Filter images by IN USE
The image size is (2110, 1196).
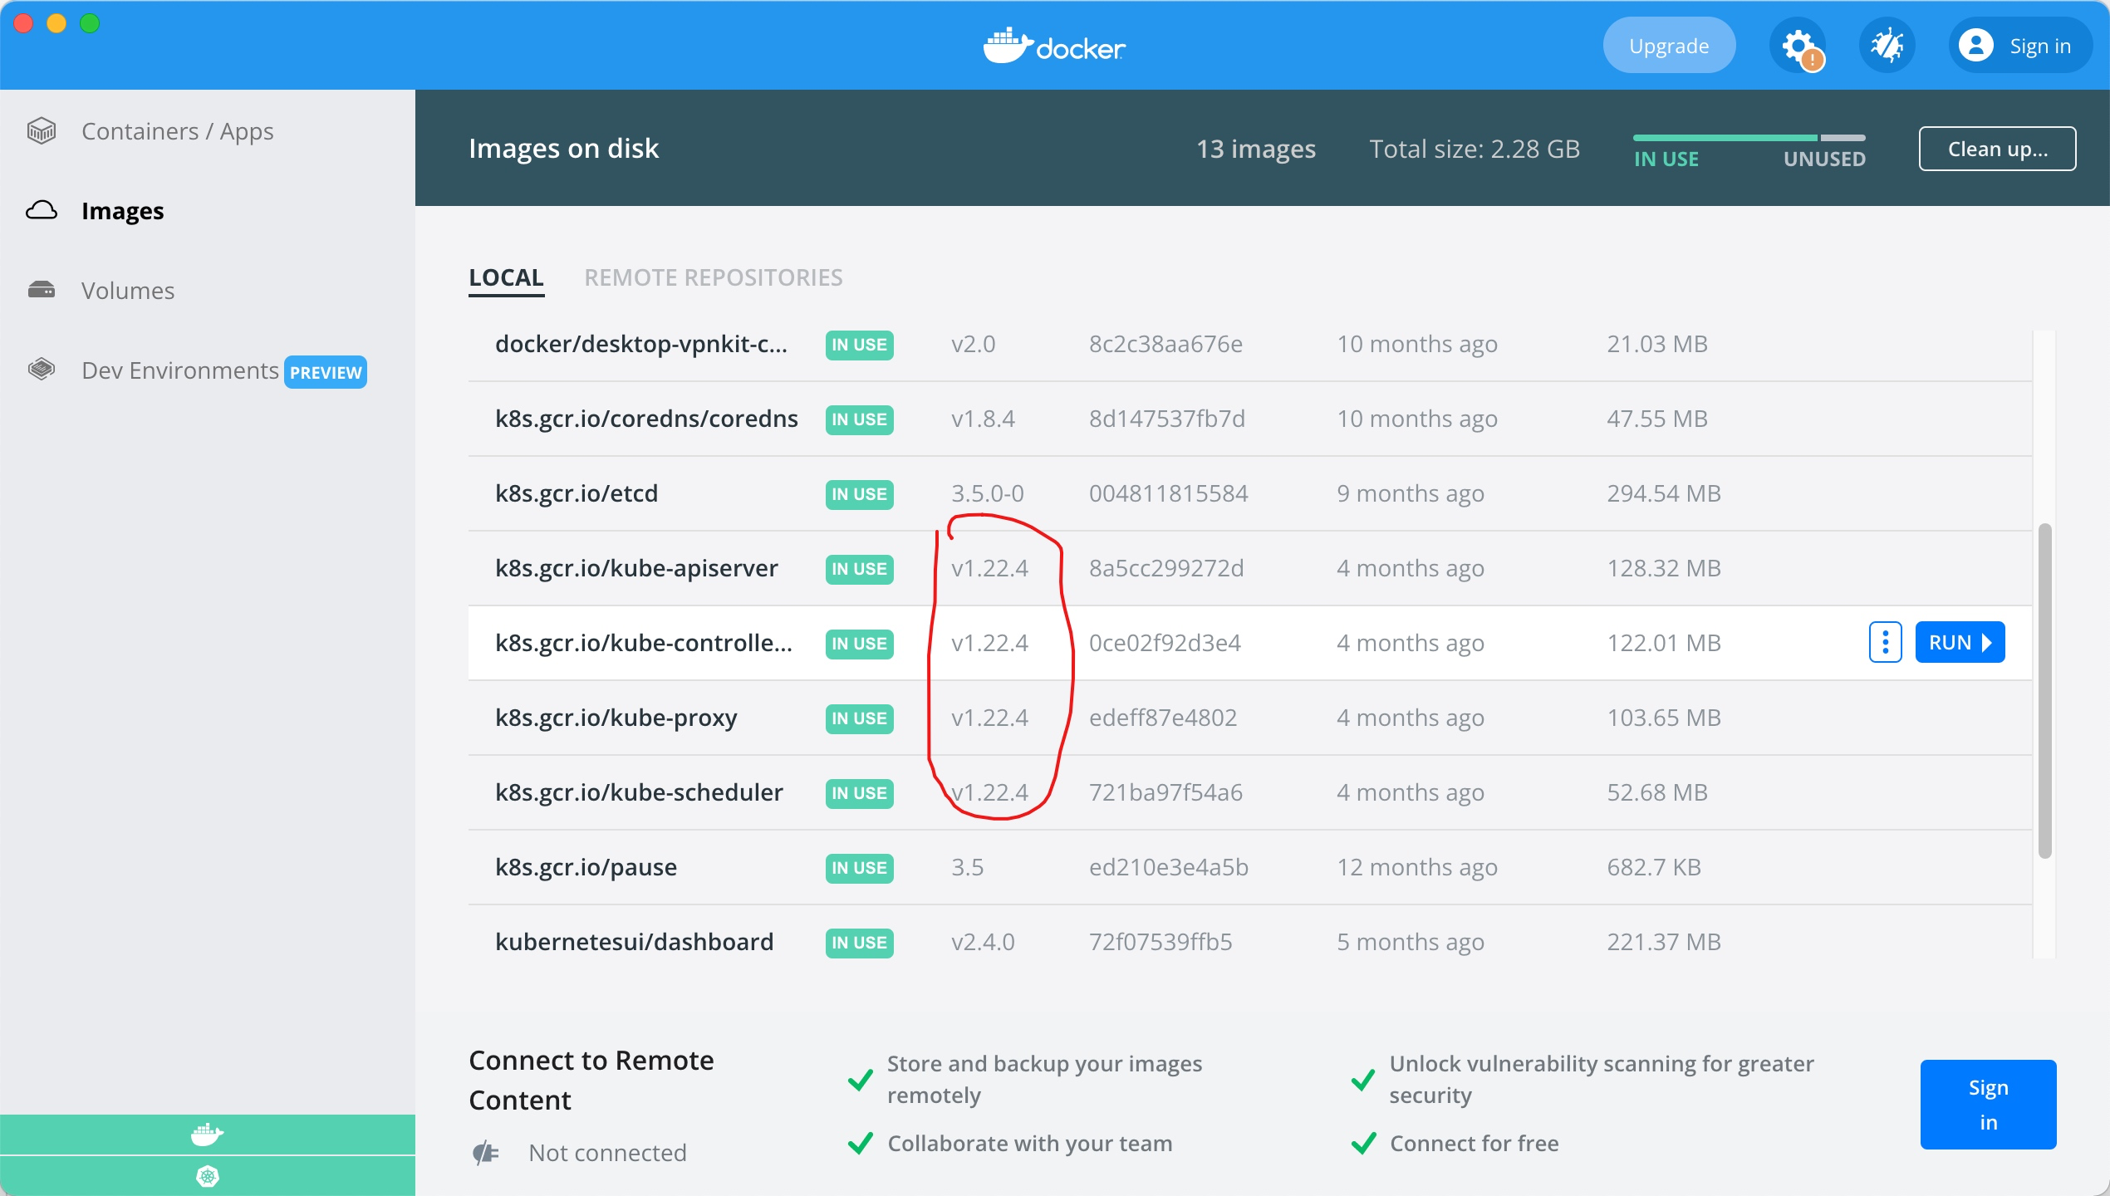[1666, 159]
